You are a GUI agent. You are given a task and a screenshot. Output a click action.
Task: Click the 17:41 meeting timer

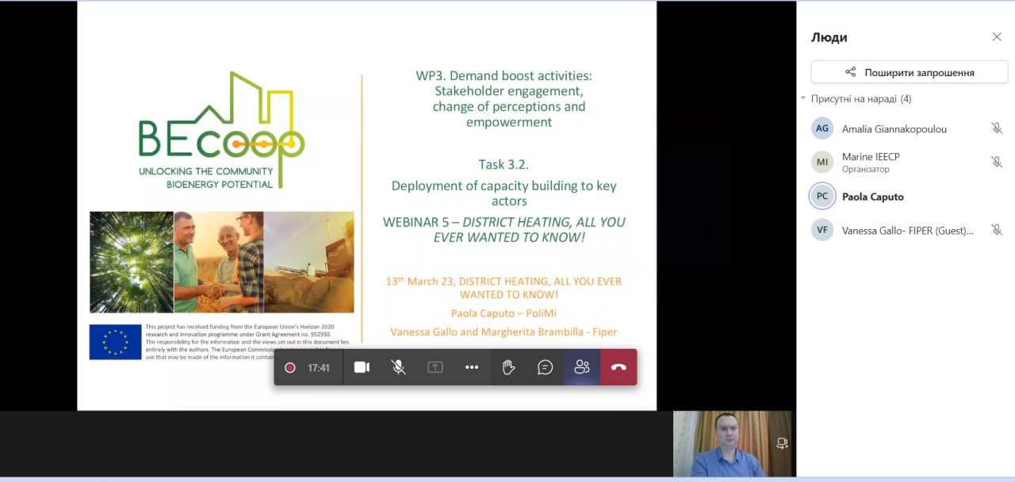319,368
